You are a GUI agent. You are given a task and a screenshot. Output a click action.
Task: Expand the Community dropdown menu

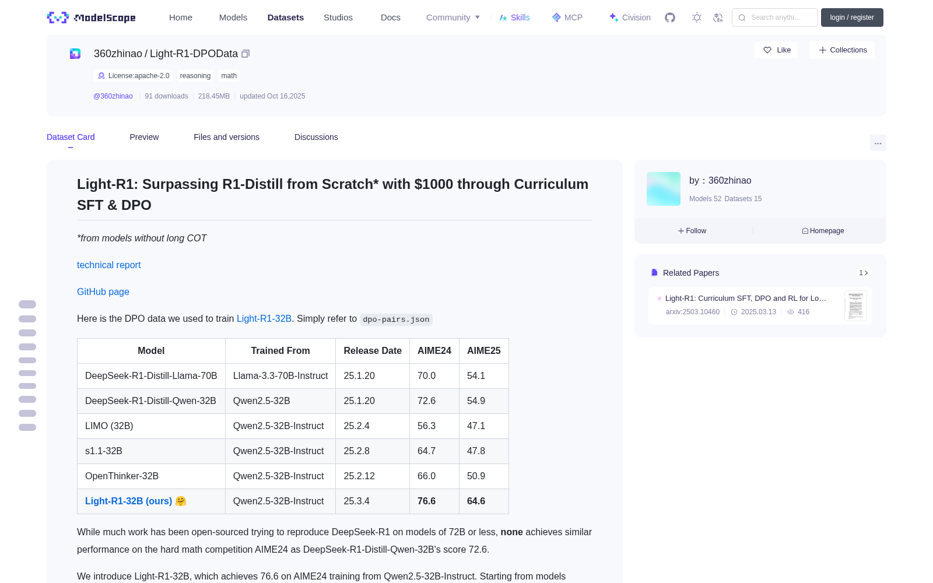pos(453,17)
